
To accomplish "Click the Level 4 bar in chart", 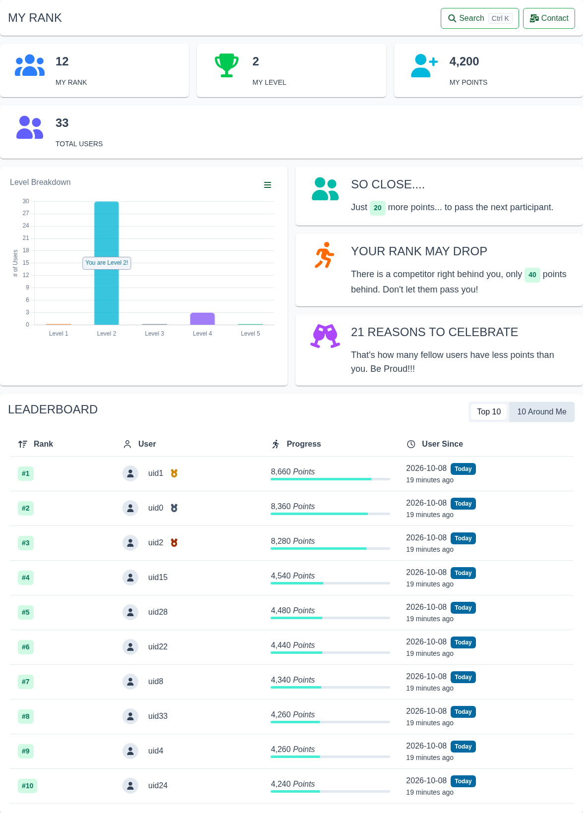I will pyautogui.click(x=202, y=319).
